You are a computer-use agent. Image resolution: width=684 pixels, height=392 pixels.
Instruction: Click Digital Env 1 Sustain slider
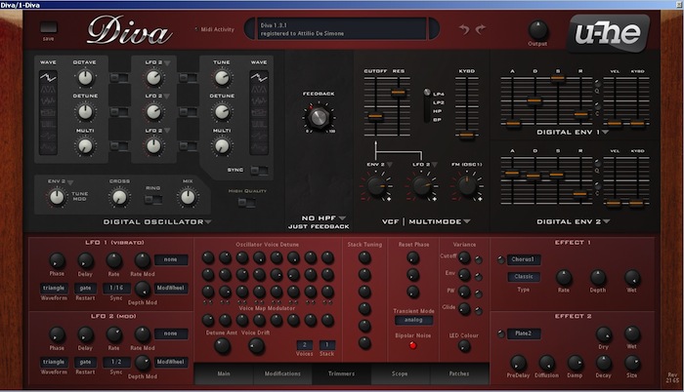point(558,79)
